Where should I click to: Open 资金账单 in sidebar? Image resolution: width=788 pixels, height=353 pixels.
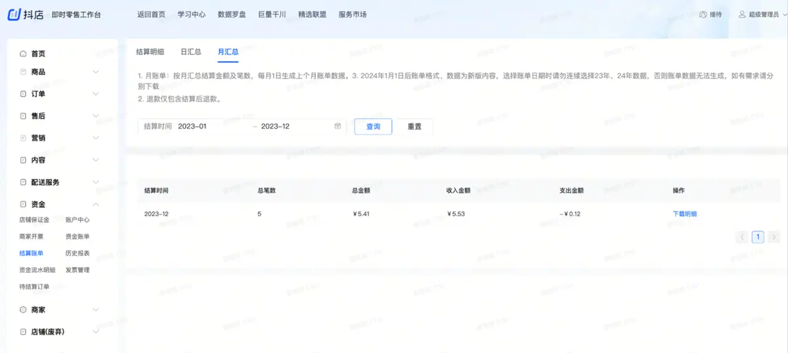pos(77,236)
